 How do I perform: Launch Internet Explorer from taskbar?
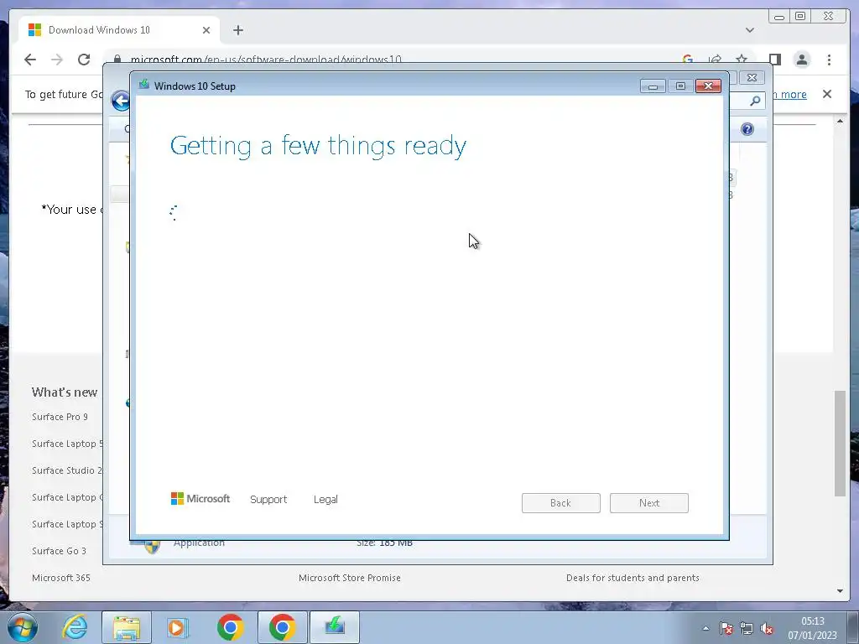pos(75,627)
